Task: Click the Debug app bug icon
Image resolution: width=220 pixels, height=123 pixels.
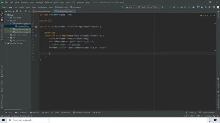Action: pyautogui.click(x=174, y=7)
